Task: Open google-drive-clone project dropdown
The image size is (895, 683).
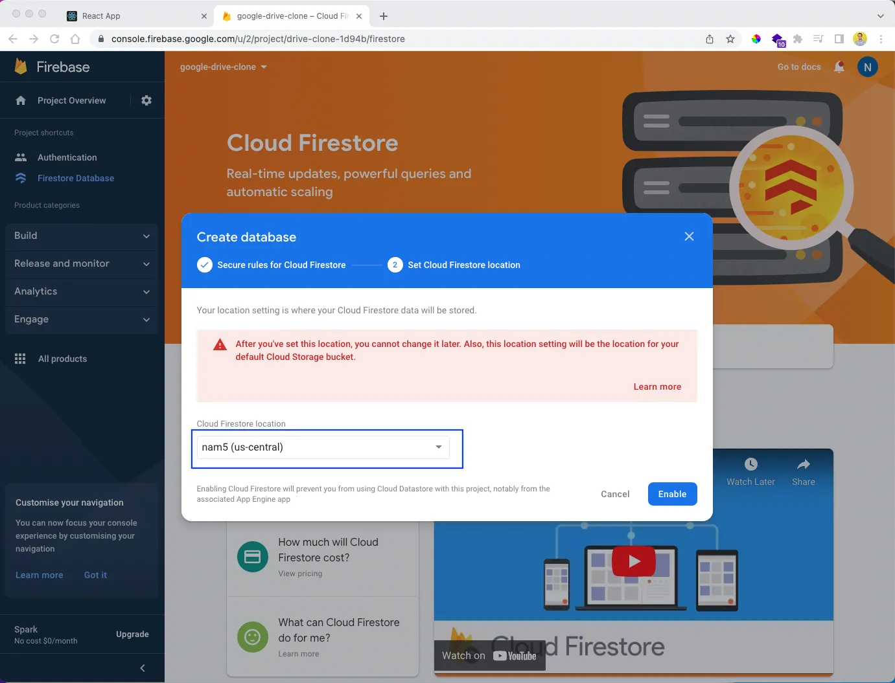Action: tap(224, 67)
